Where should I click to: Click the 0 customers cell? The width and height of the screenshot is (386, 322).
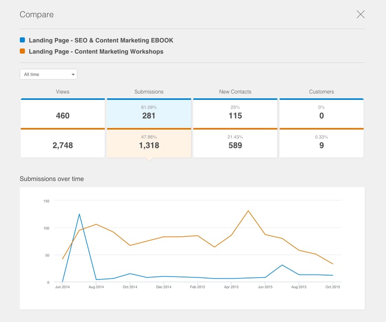tap(322, 113)
